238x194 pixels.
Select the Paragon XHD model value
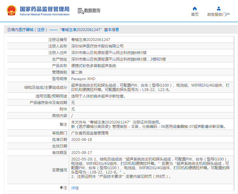tap(83, 79)
